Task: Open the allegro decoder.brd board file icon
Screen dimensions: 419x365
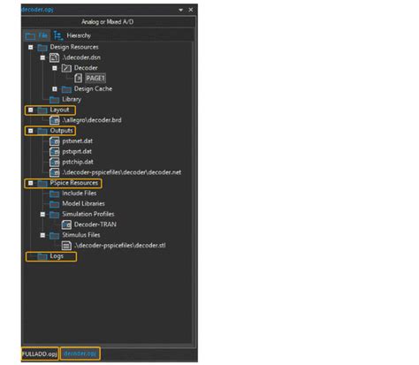Action: click(x=54, y=120)
